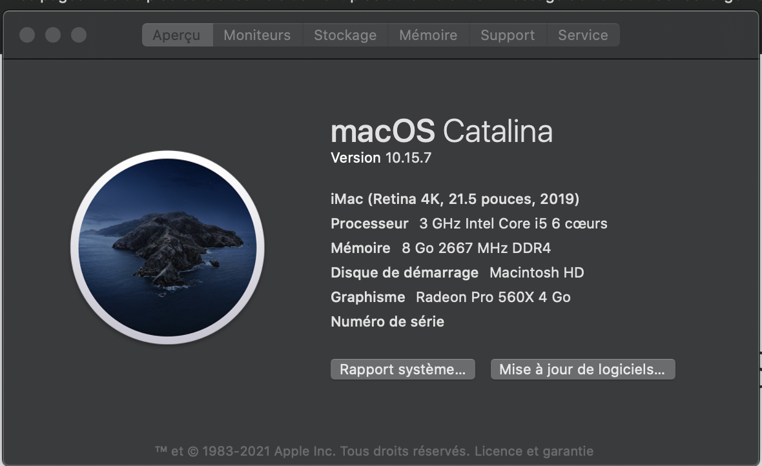Viewport: 762px width, 466px height.
Task: Click the Numéro de série label
Action: tap(387, 321)
